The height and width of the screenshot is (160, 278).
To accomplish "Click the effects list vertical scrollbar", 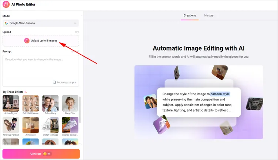I will click(x=80, y=111).
